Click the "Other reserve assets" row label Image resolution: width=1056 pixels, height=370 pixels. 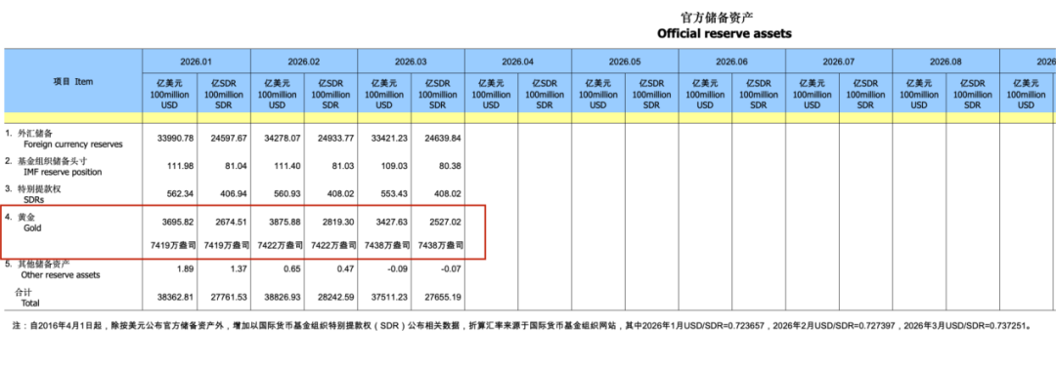[x=61, y=274]
